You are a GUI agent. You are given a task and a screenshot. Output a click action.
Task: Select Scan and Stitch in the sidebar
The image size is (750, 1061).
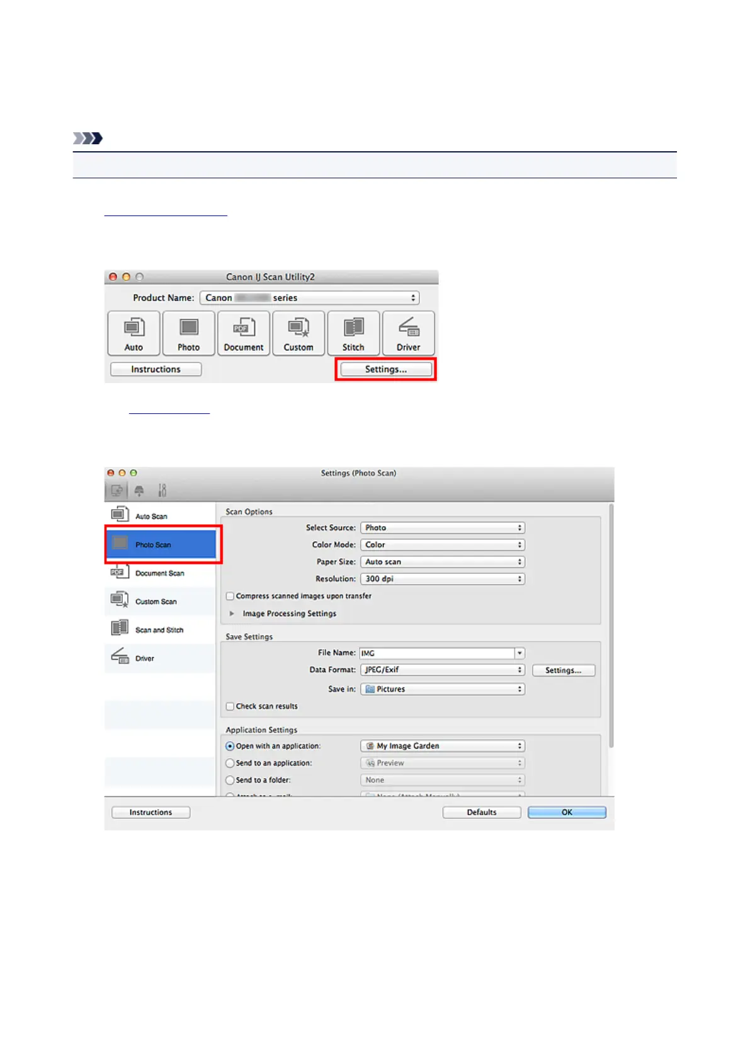[160, 629]
